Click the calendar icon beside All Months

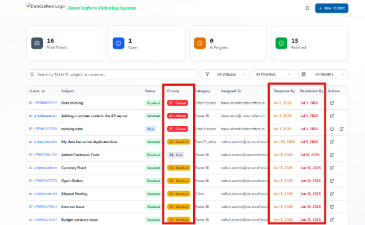coord(304,74)
